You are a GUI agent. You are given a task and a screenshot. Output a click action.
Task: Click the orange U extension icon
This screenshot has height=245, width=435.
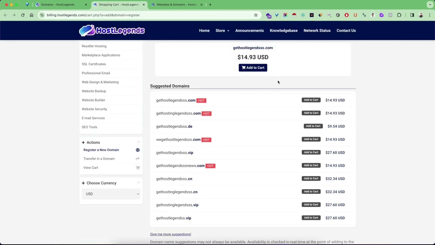point(355,15)
